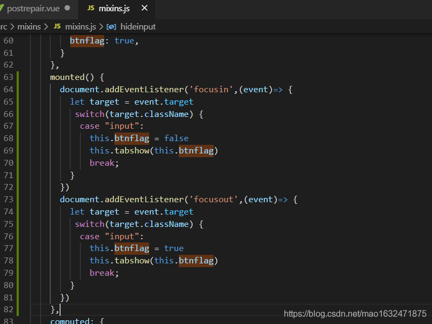Open the mixins folder breadcrumb
Viewport: 432px width, 324px height.
(x=29, y=27)
